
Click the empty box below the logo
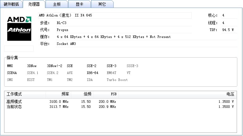[x=19, y=49]
